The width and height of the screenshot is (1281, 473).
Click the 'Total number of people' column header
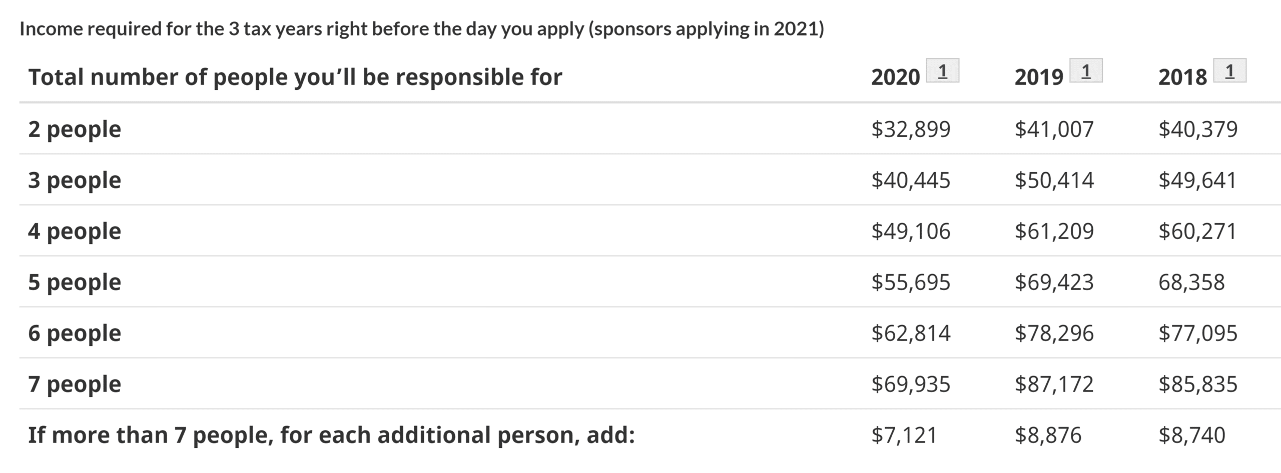click(x=295, y=77)
